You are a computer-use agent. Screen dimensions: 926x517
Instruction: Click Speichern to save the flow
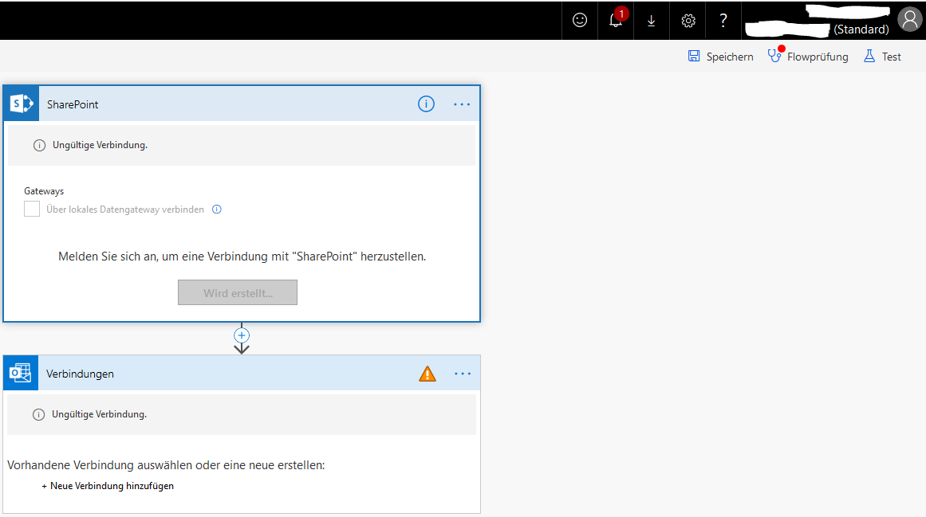720,57
